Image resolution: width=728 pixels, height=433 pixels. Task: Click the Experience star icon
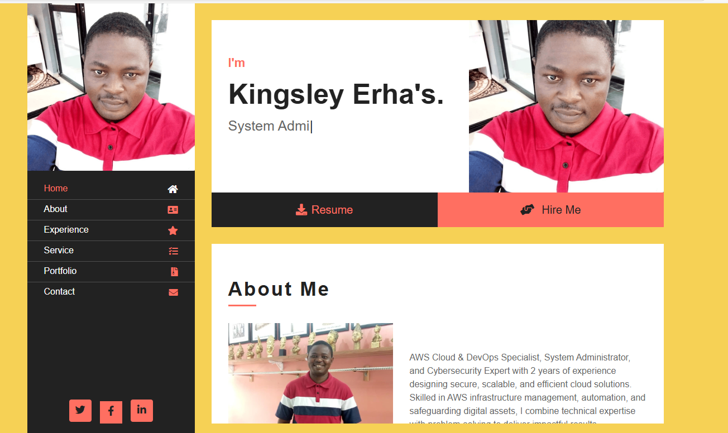(x=173, y=230)
